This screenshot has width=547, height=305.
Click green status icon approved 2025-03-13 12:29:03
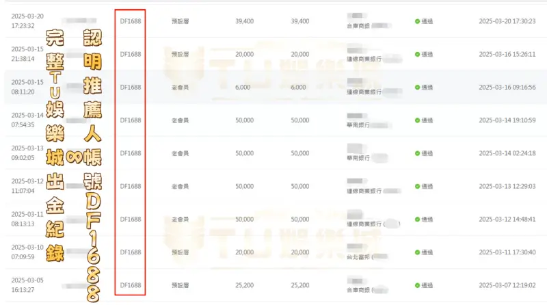(x=417, y=186)
